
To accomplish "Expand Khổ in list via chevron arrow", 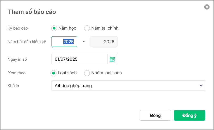I will pyautogui.click(x=201, y=86).
